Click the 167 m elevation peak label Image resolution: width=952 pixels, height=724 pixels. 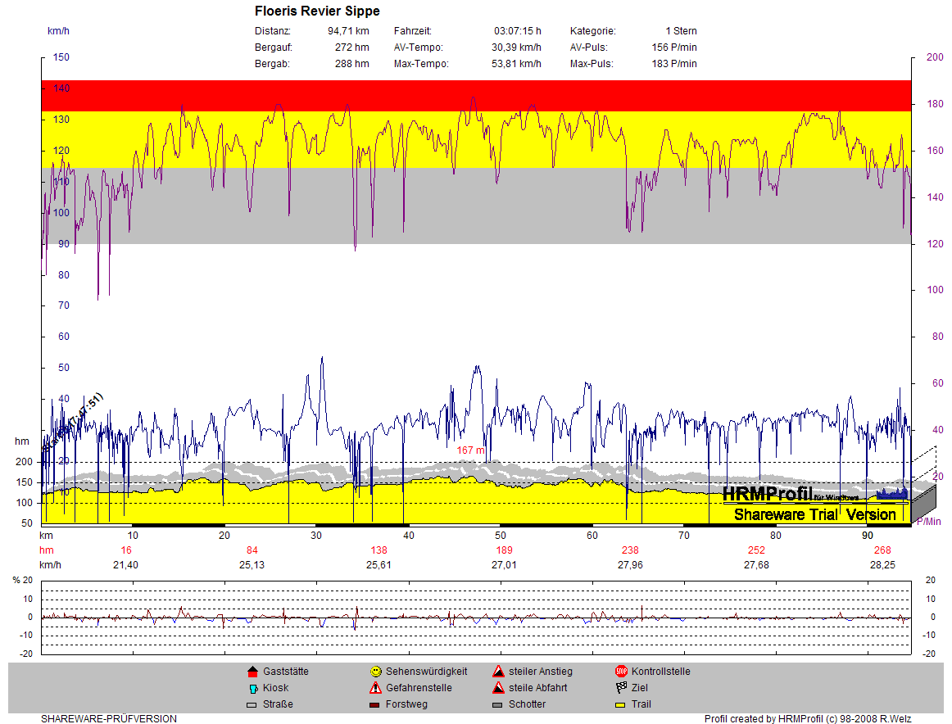click(471, 450)
